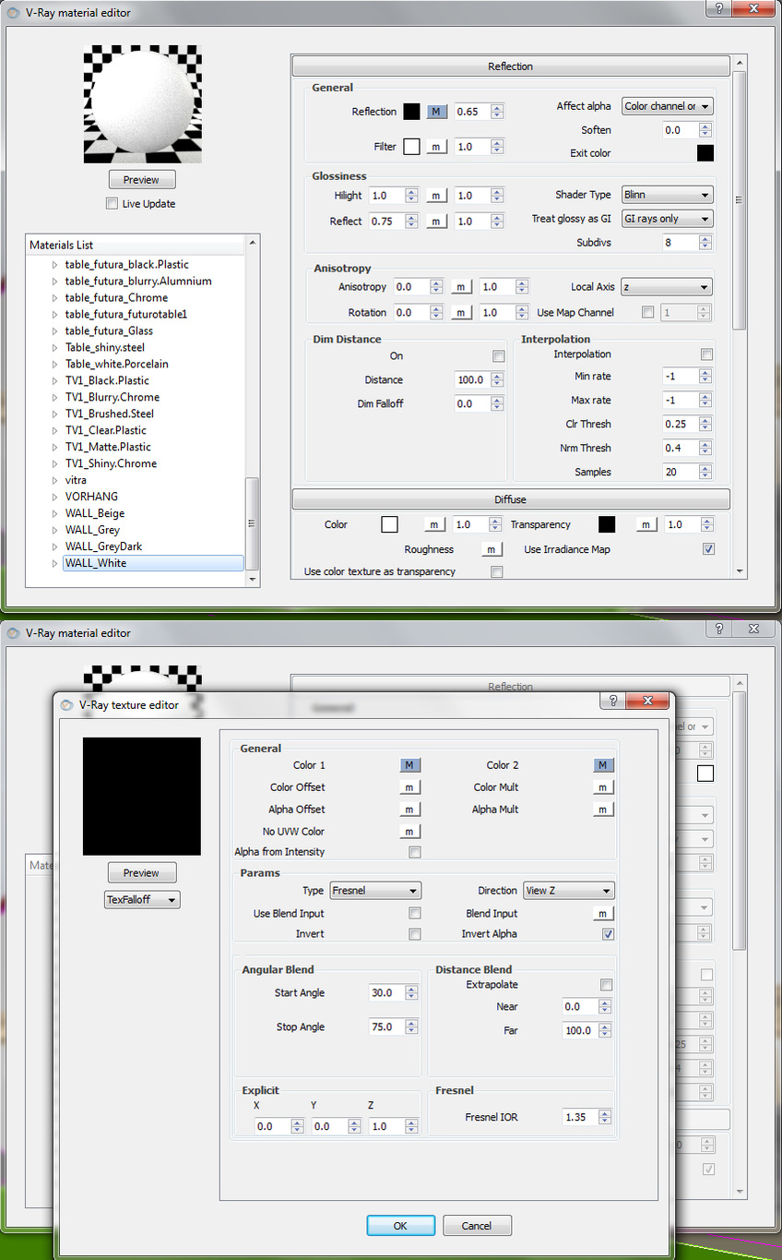Click the Color Mult 'm' button

point(603,787)
